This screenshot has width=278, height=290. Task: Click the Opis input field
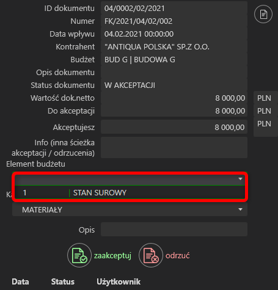tap(174, 230)
